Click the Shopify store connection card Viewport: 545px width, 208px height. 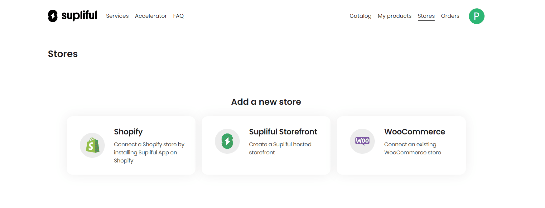coord(131,145)
